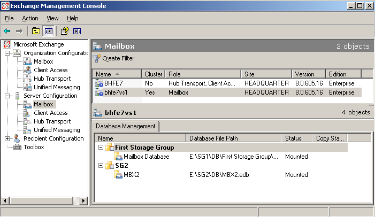
Task: Click the 'E:\SG2\DB\MBX2.edb' path cell
Action: pyautogui.click(x=219, y=175)
